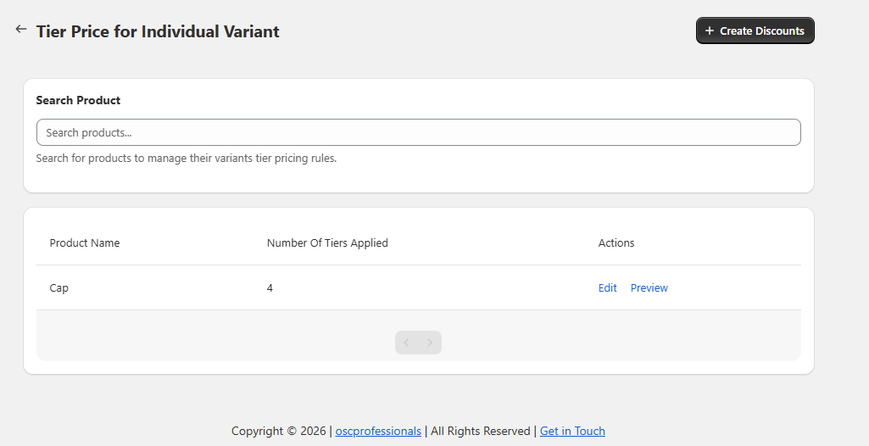Go to next page using right chevron
The height and width of the screenshot is (446, 869).
click(x=430, y=343)
